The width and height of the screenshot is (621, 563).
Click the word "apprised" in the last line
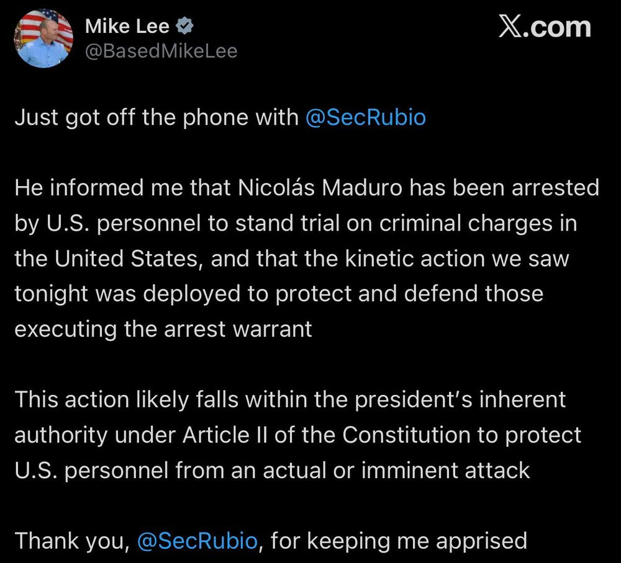click(481, 541)
